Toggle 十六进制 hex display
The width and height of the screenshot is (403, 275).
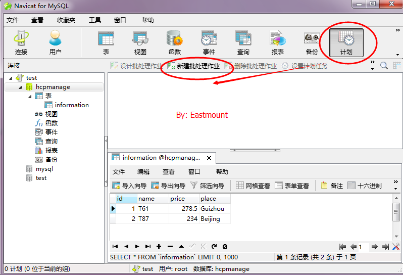(x=365, y=186)
